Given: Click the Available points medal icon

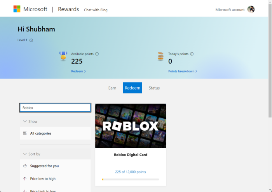Looking at the screenshot, I should click(x=63, y=57).
